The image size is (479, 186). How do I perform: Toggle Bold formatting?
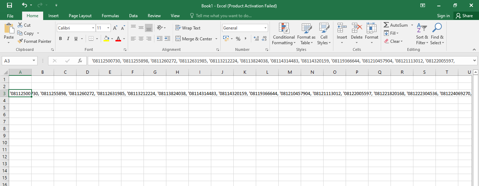coord(60,39)
